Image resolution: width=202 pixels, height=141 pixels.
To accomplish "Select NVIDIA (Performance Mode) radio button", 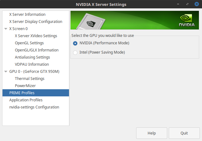I will [x=75, y=43].
